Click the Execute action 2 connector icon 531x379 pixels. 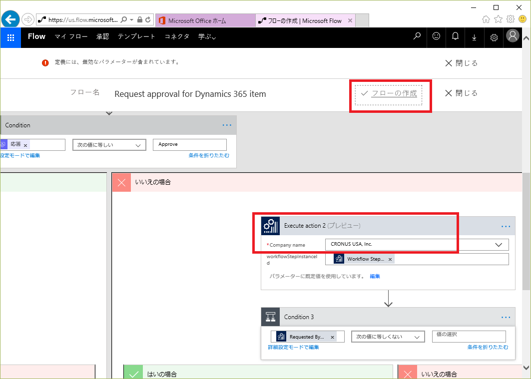coord(270,226)
